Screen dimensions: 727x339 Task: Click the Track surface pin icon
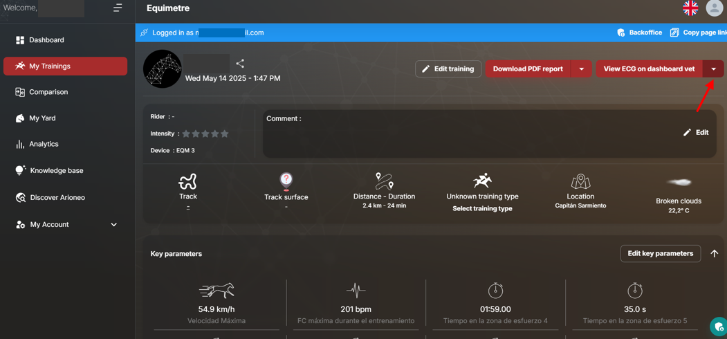coord(286,182)
